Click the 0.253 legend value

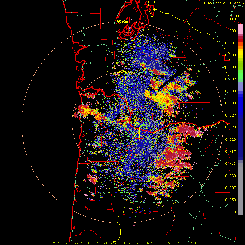click(x=231, y=200)
